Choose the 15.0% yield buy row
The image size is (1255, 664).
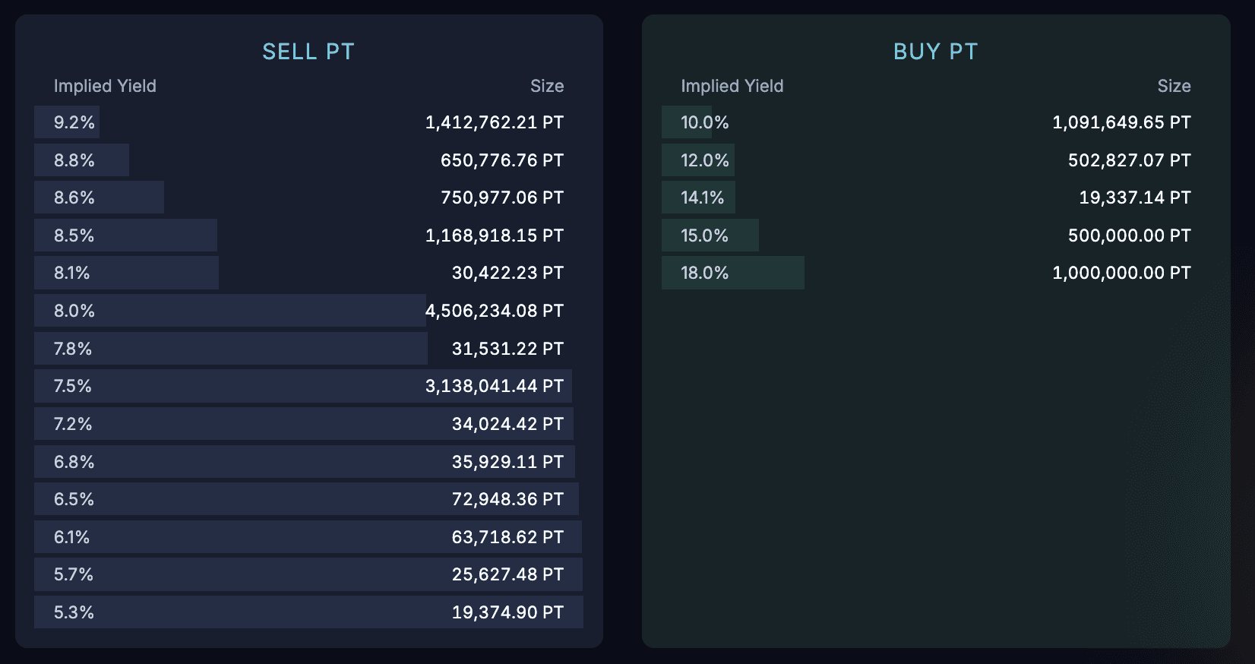(x=704, y=236)
